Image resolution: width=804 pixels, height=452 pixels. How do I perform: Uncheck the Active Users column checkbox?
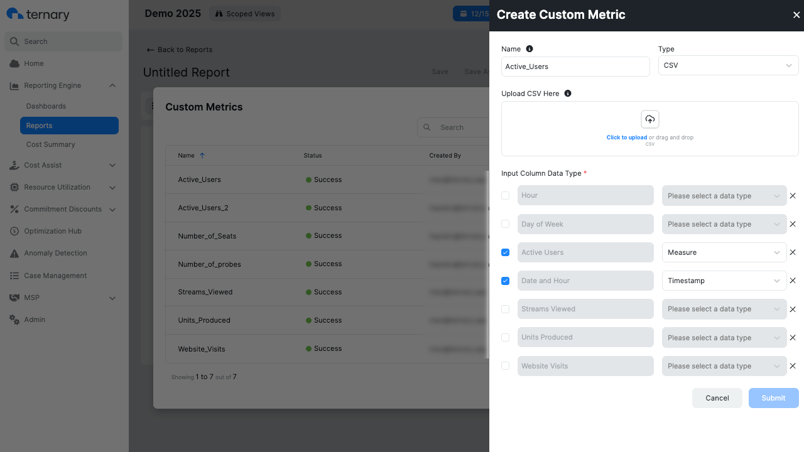[x=505, y=252]
